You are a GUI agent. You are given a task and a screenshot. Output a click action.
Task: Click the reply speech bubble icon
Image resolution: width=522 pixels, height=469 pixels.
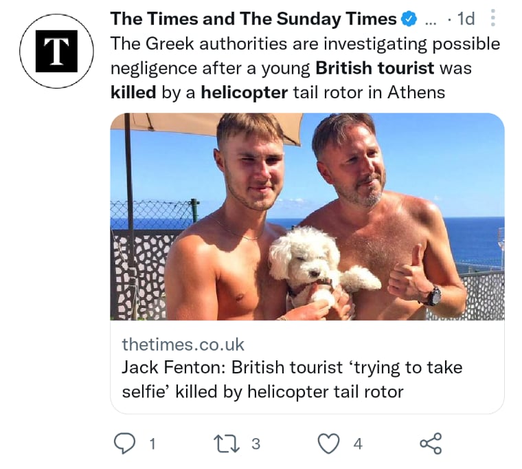click(x=125, y=444)
